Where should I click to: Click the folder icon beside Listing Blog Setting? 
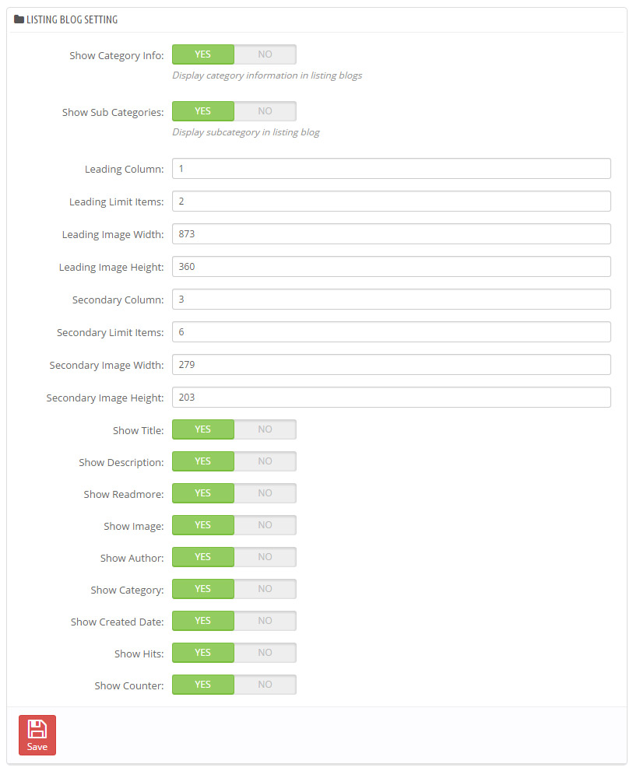pos(19,19)
